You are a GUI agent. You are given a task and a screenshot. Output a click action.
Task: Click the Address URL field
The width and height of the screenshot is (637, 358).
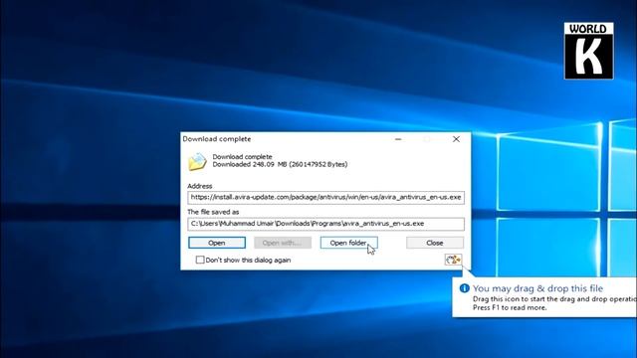(325, 197)
